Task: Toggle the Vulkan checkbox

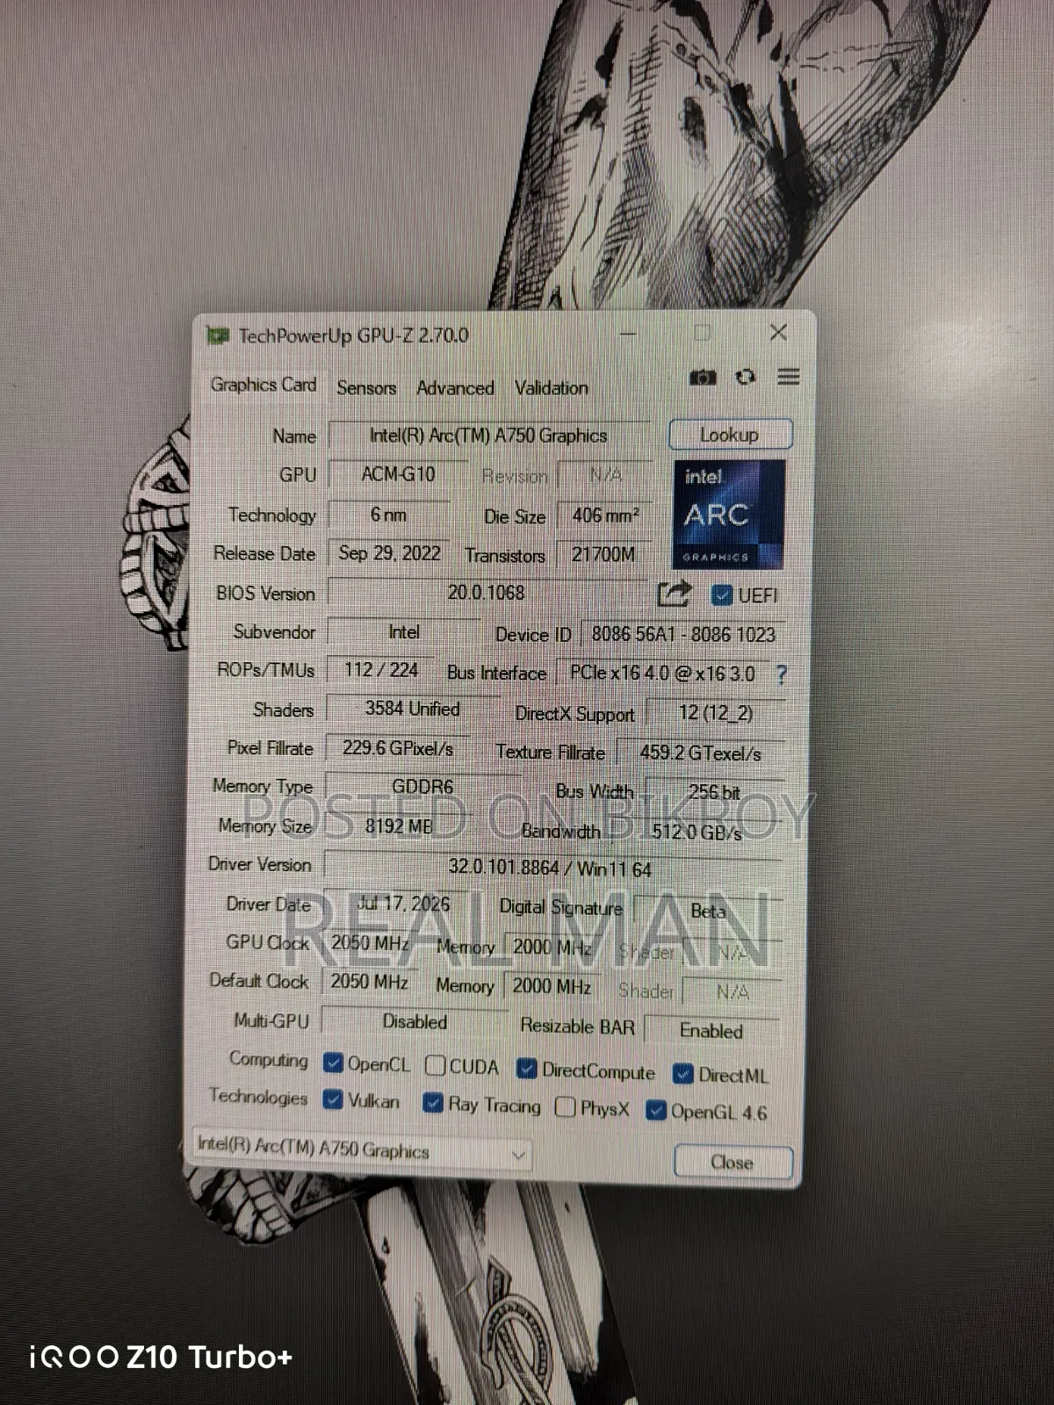Action: [333, 1099]
